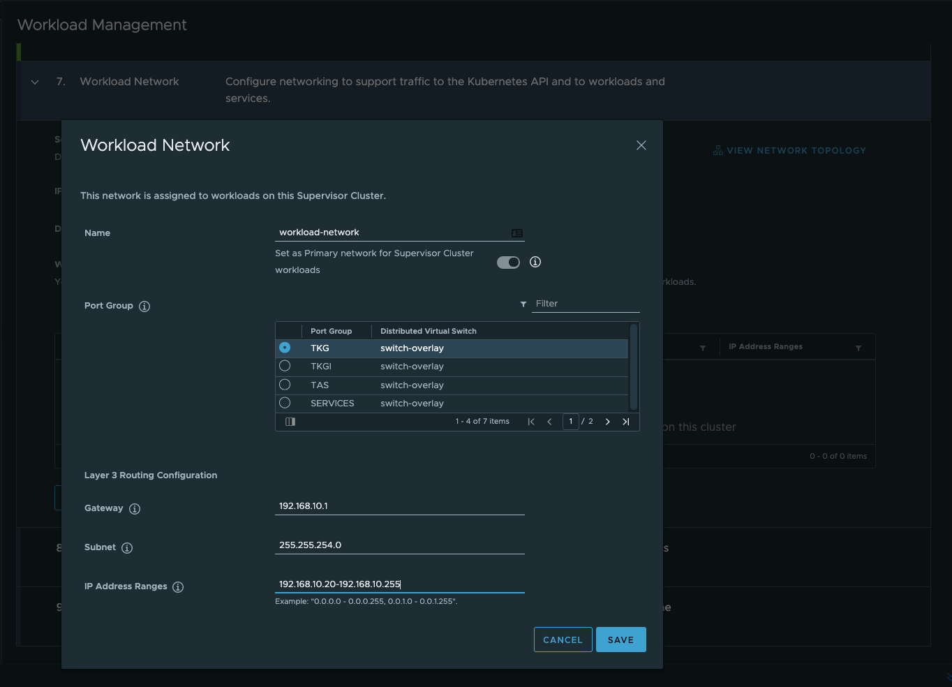Select the TAS port group radio button
This screenshot has width=952, height=687.
click(x=285, y=385)
